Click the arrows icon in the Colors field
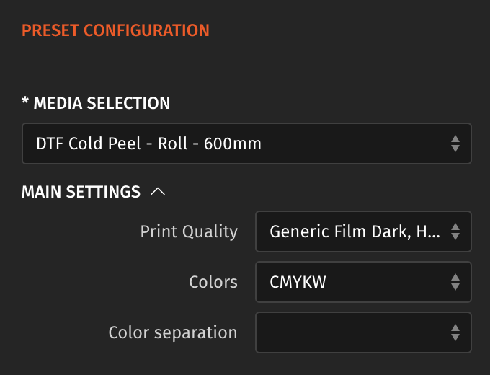Viewport: 490px width, 375px height. point(455,282)
